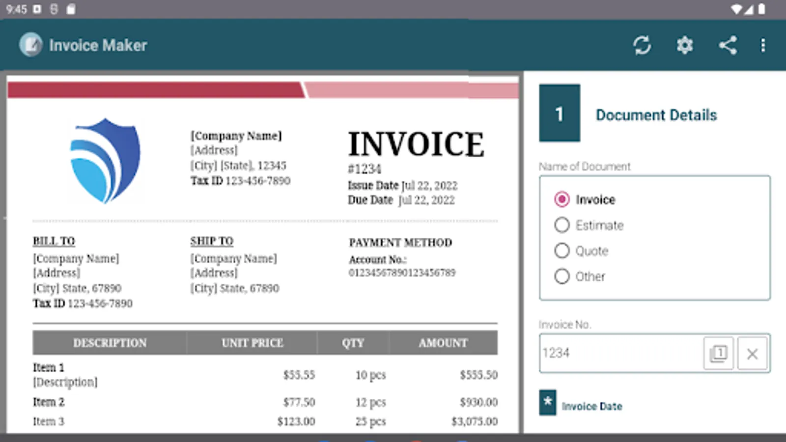Tap the PAYMENT METHOD heading
The image size is (786, 442).
400,243
